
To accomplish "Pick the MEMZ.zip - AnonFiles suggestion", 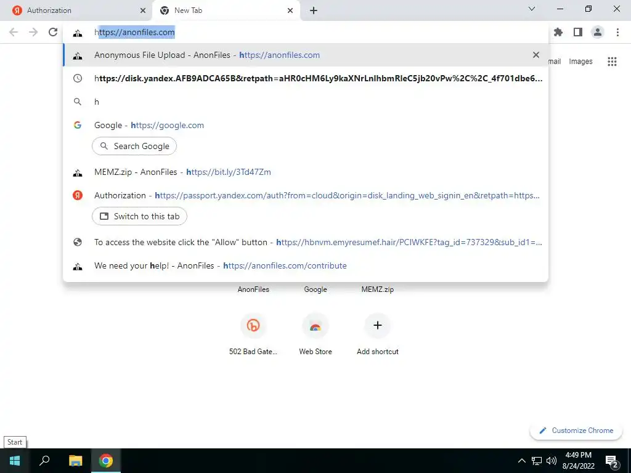I will coord(306,172).
